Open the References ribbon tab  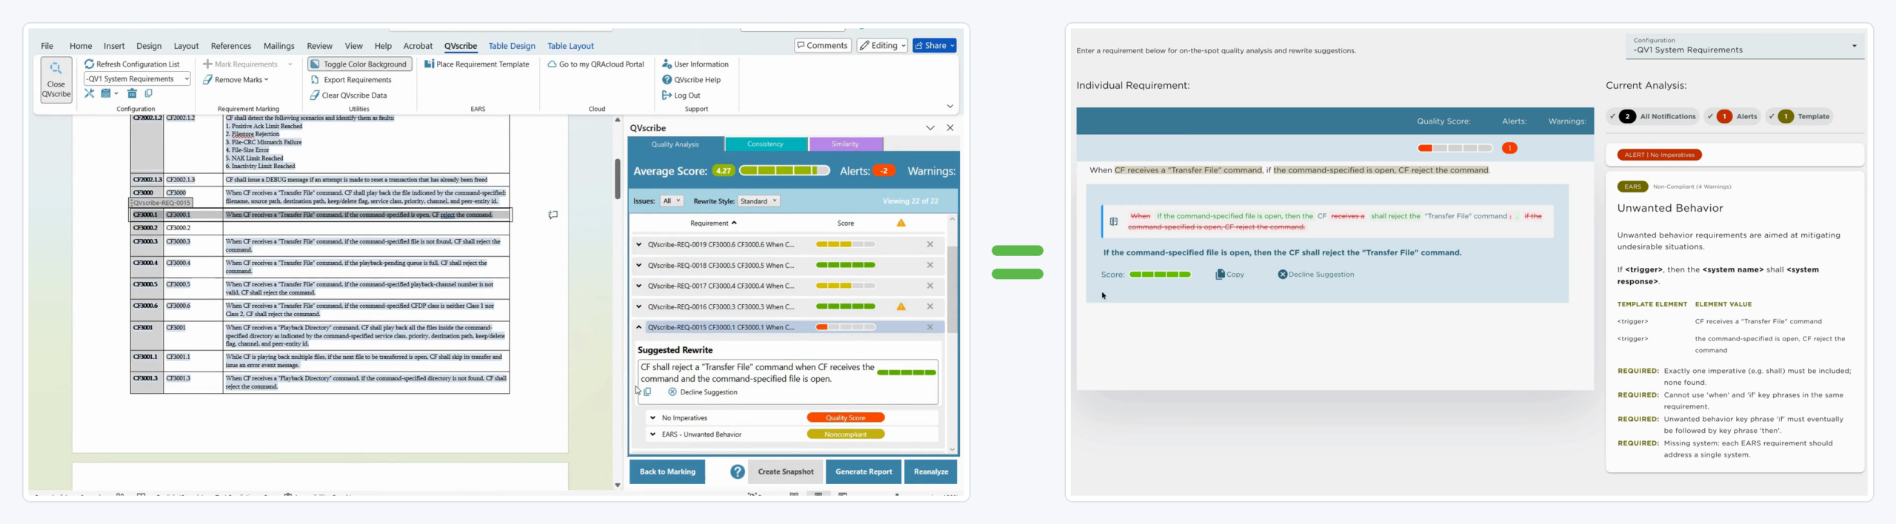click(x=231, y=46)
